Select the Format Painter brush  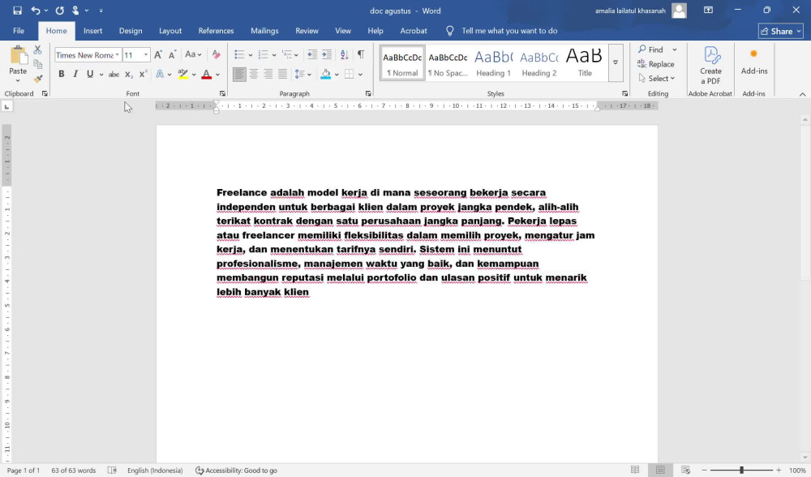click(x=38, y=79)
